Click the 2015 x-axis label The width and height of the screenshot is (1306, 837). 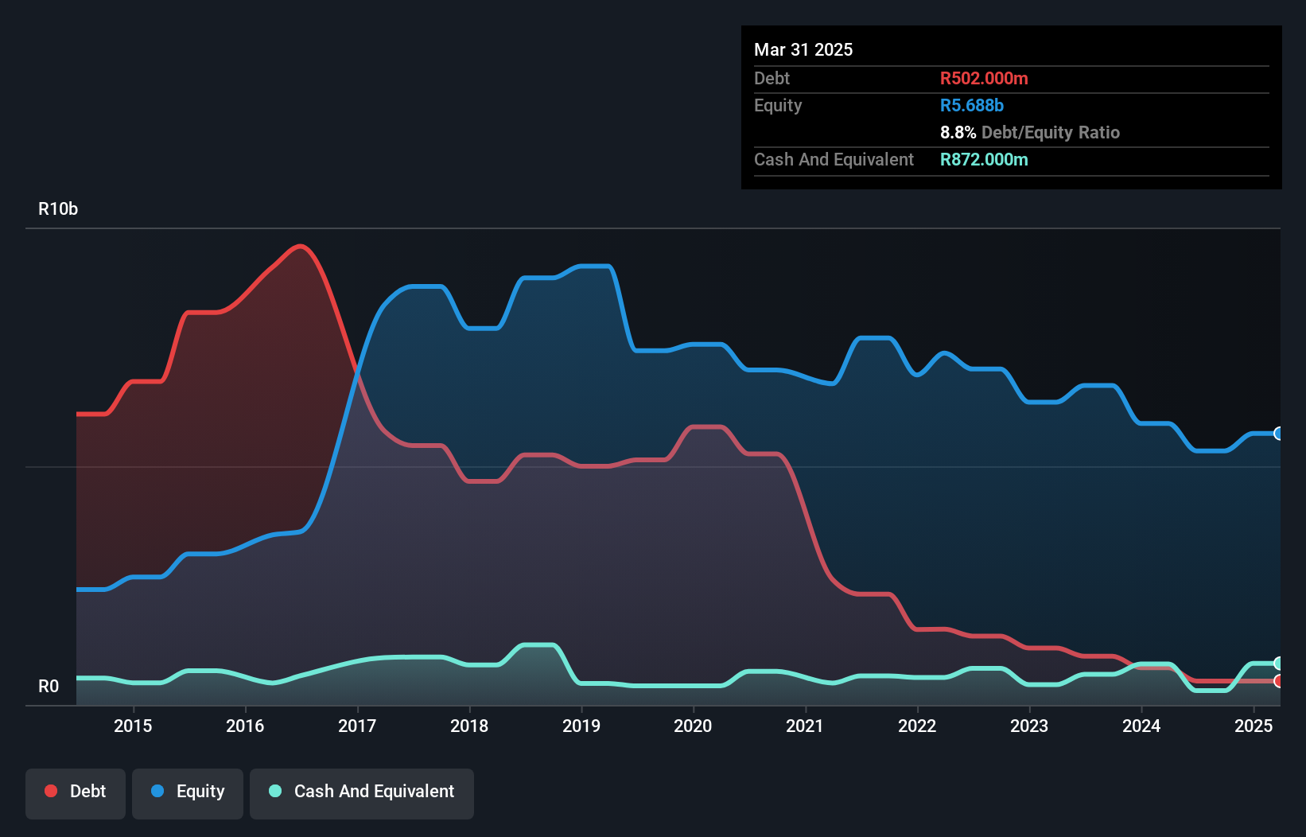[133, 726]
